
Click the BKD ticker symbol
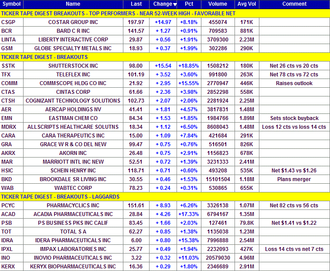tap(7, 179)
